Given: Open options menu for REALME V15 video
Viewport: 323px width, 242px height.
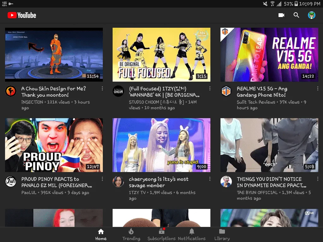Looking at the screenshot, I should click(318, 89).
